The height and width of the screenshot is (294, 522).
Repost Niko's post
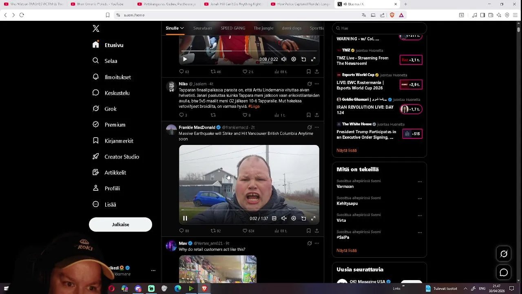[213, 115]
